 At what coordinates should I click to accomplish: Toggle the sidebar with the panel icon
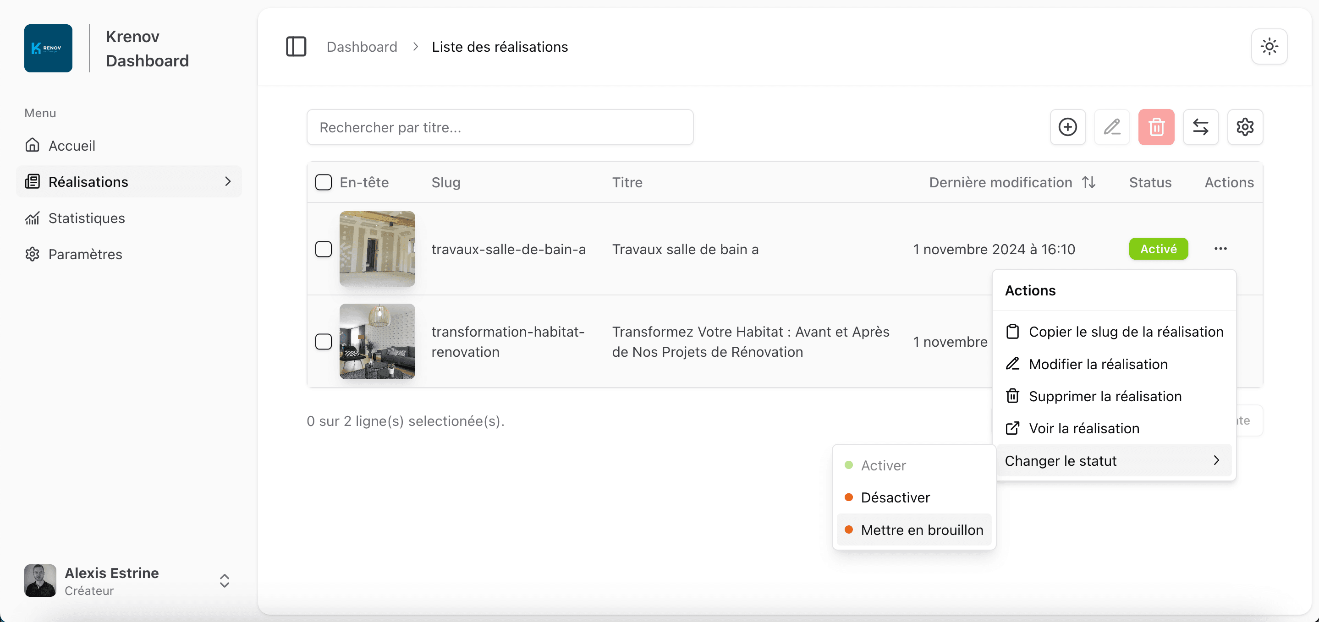[x=296, y=47]
